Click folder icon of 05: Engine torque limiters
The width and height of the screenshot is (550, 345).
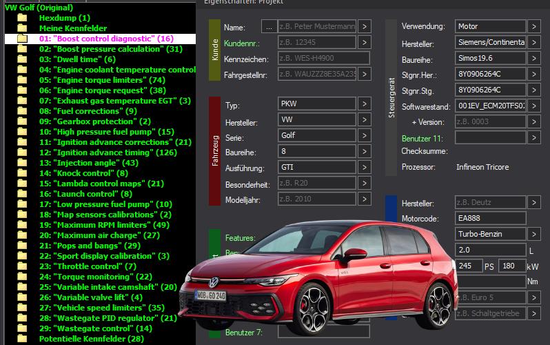pyautogui.click(x=22, y=80)
